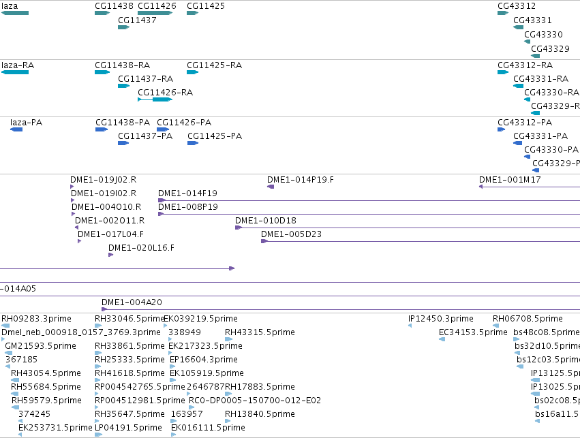Screen dimensions: 580x438
Task: Select the DME1-019I02.R BAC end label
Action: click(104, 193)
